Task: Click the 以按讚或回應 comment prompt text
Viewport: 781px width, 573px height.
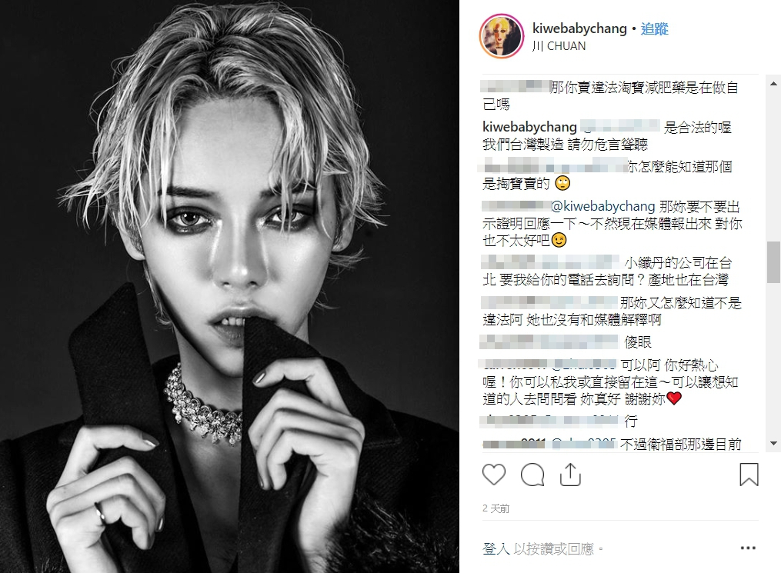Action: (554, 548)
